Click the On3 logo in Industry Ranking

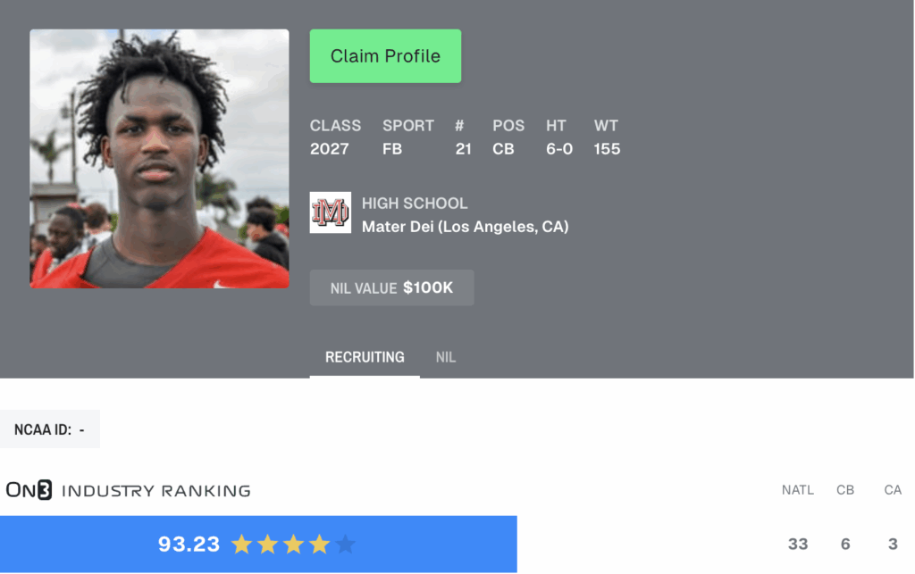point(29,490)
